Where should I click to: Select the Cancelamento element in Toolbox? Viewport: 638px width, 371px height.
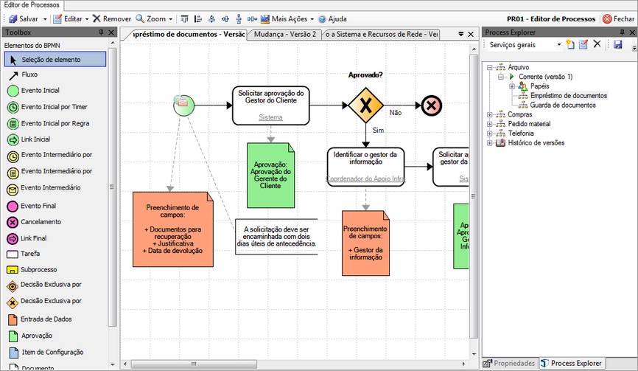pyautogui.click(x=34, y=222)
